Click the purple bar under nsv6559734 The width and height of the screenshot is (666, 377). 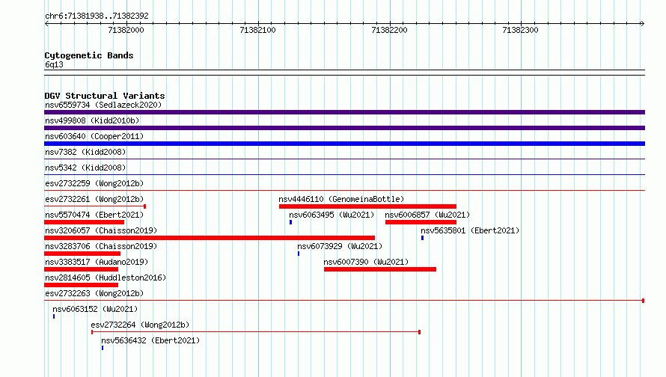click(x=344, y=112)
